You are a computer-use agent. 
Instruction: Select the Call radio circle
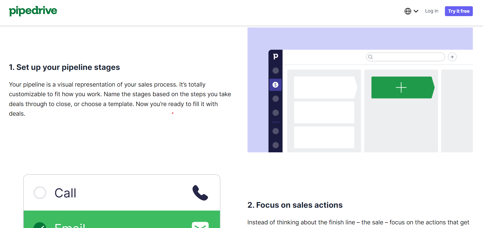40,193
